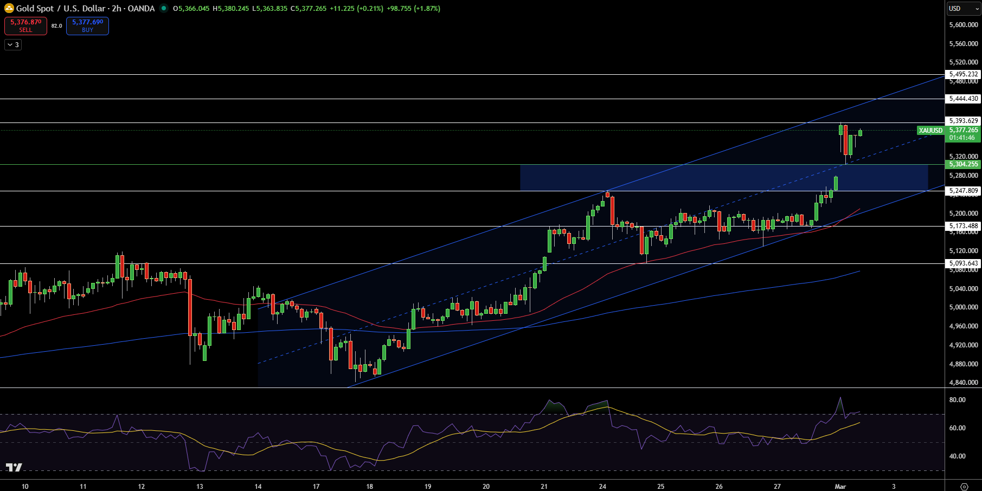This screenshot has height=491, width=982.
Task: Select the blue shaded rectangle zone
Action: pos(724,178)
